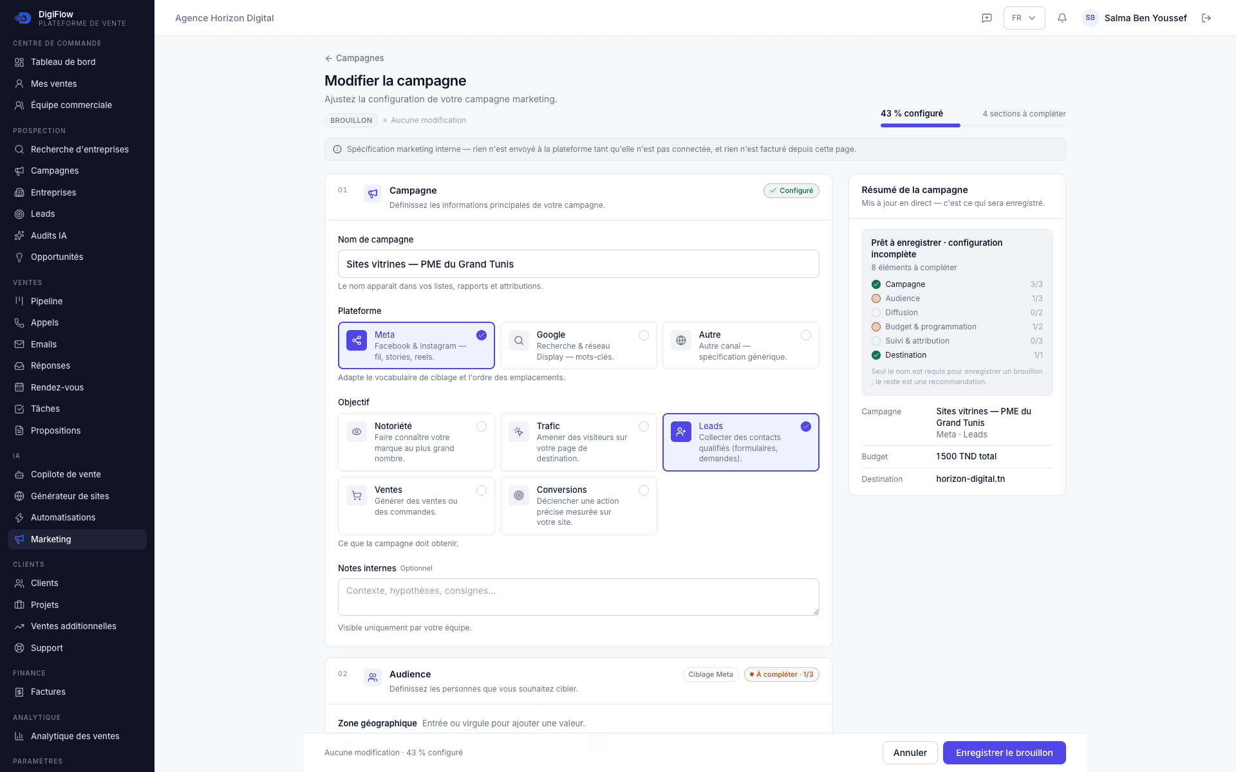Click the logout icon beside Salma Ben Youssef

point(1206,18)
